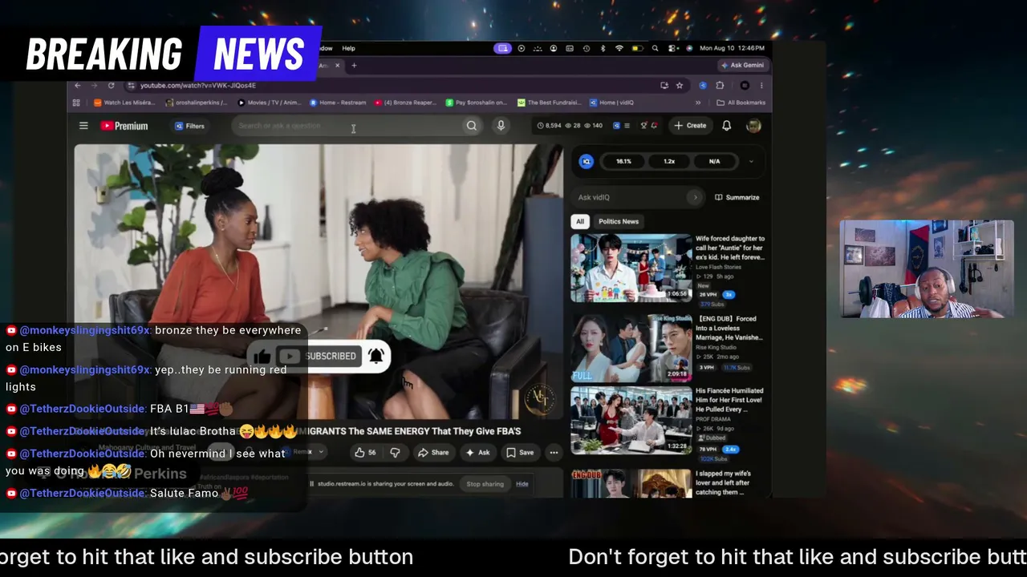Click the Create button
Viewport: 1027px width, 577px height.
(690, 126)
